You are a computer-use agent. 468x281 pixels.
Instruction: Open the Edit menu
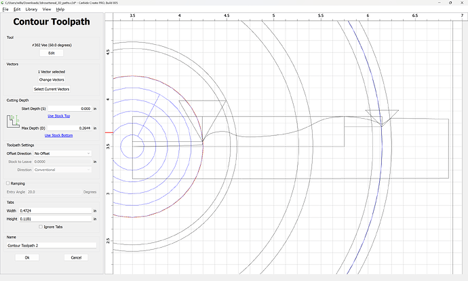click(17, 10)
